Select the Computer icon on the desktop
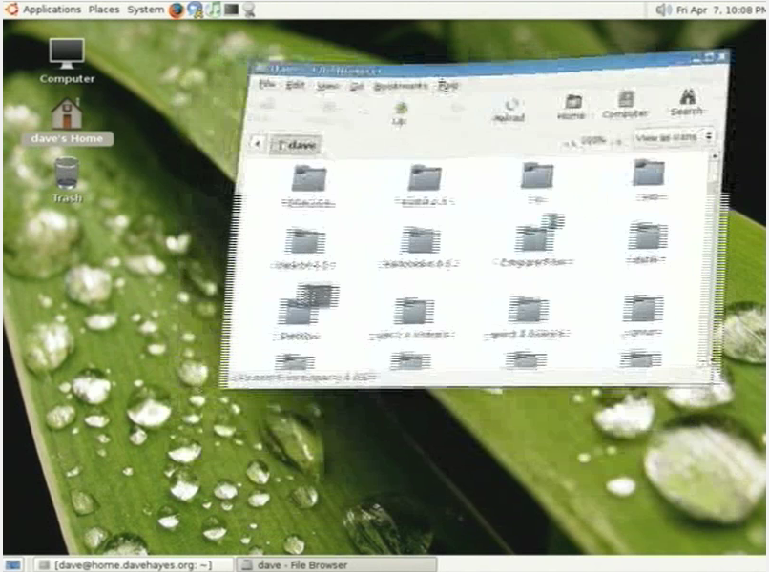The height and width of the screenshot is (572, 769). [67, 62]
